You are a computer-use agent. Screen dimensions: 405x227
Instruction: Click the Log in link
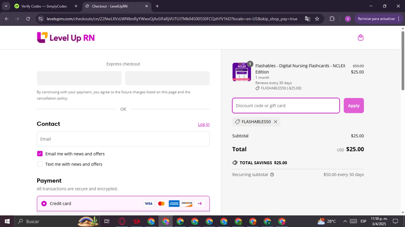204,124
